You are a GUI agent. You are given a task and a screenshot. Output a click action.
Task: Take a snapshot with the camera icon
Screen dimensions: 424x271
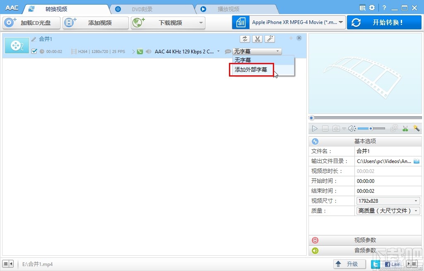pyautogui.click(x=335, y=128)
